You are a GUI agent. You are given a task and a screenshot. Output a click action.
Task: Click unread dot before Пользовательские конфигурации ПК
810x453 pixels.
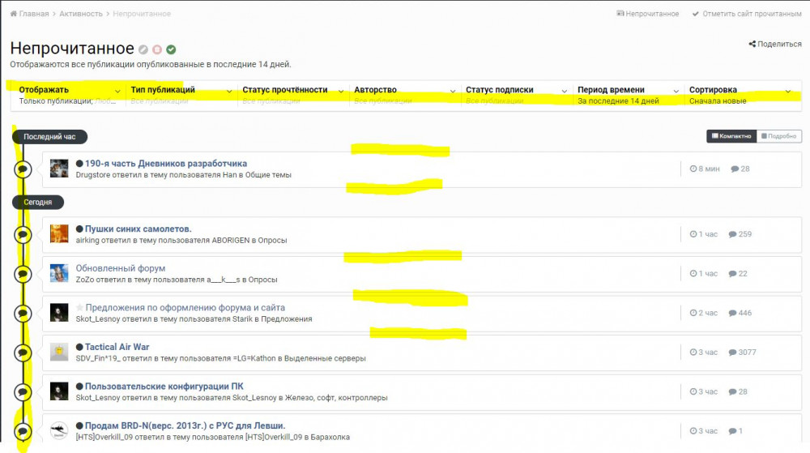coord(79,386)
